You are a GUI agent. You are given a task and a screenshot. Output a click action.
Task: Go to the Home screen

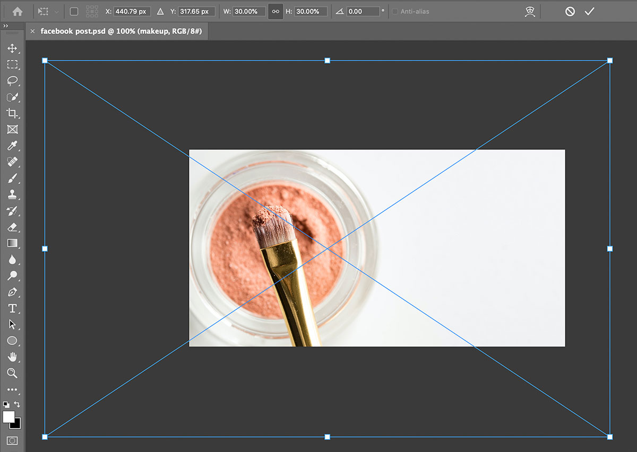17,12
